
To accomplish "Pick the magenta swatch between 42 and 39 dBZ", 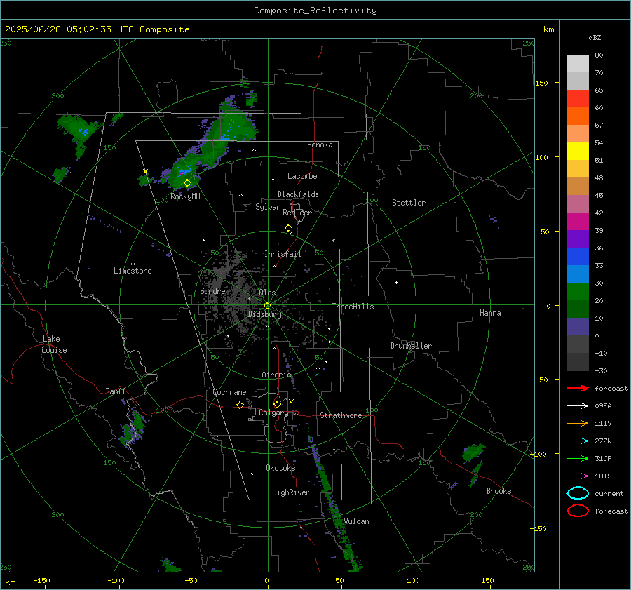I will tap(578, 222).
